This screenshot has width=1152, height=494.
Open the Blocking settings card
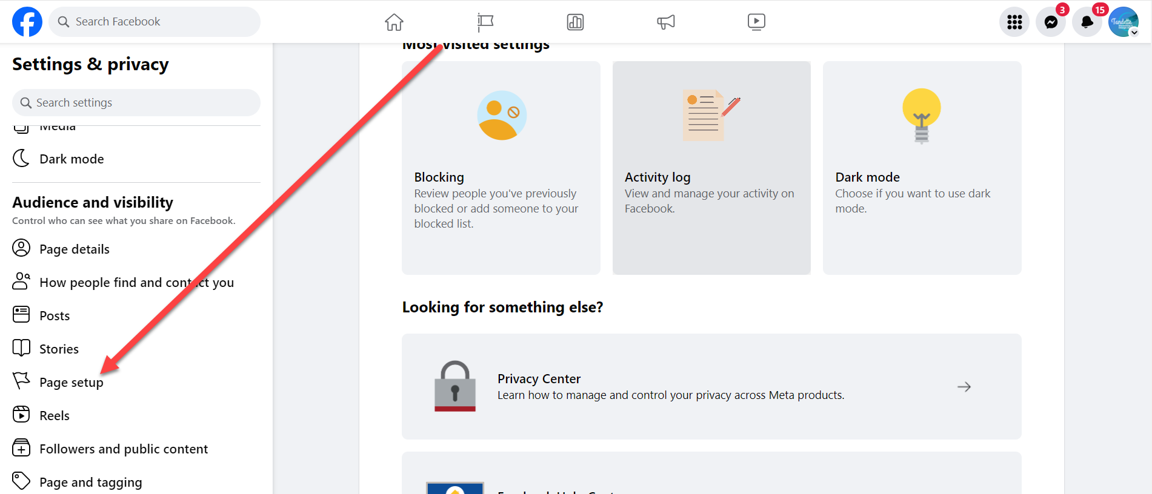tap(501, 168)
